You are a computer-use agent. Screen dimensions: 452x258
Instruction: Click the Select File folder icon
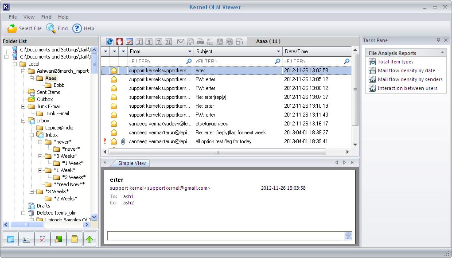(12, 28)
